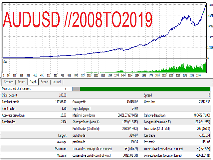Click the Spread value field
Image resolution: width=213 pixels, height=160 pixels.
point(209,95)
